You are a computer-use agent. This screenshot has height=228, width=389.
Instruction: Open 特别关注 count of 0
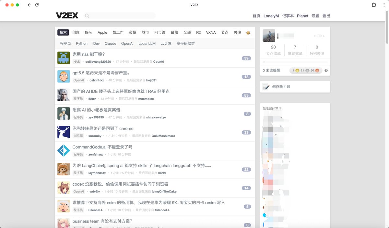[317, 50]
